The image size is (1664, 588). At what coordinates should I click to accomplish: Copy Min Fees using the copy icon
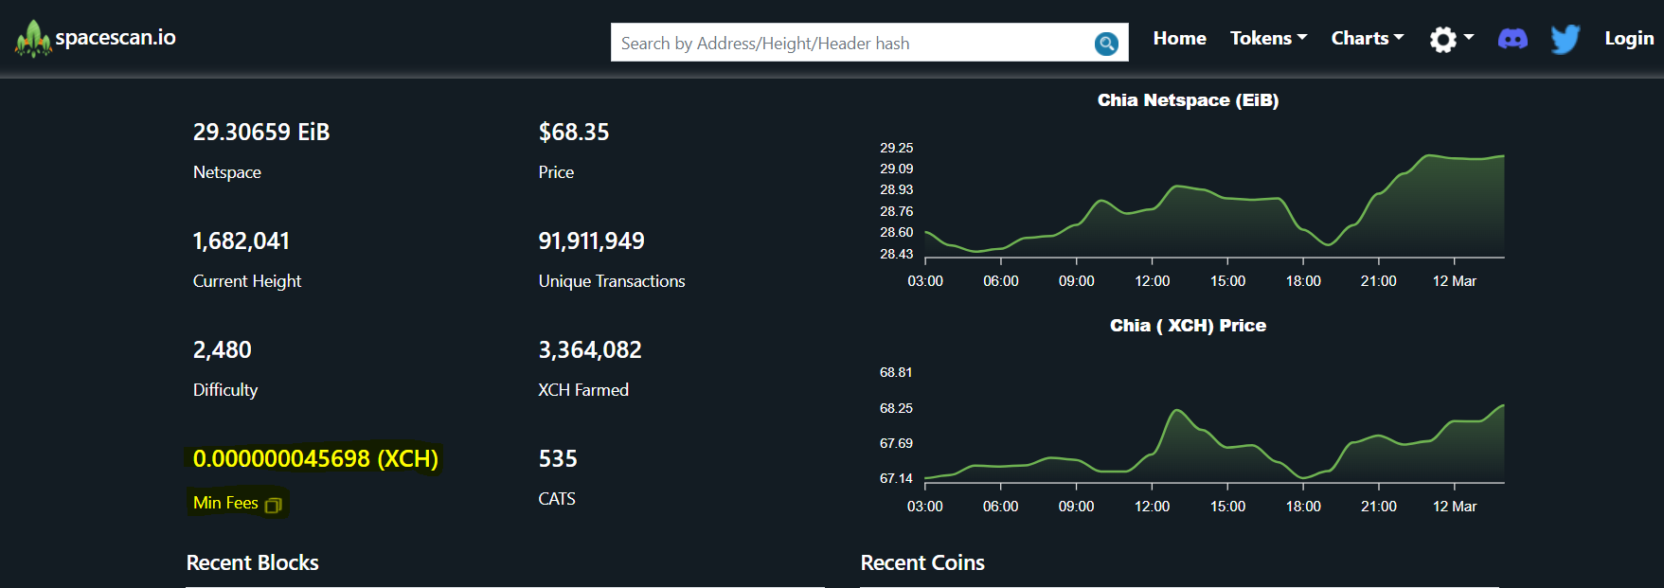click(274, 505)
